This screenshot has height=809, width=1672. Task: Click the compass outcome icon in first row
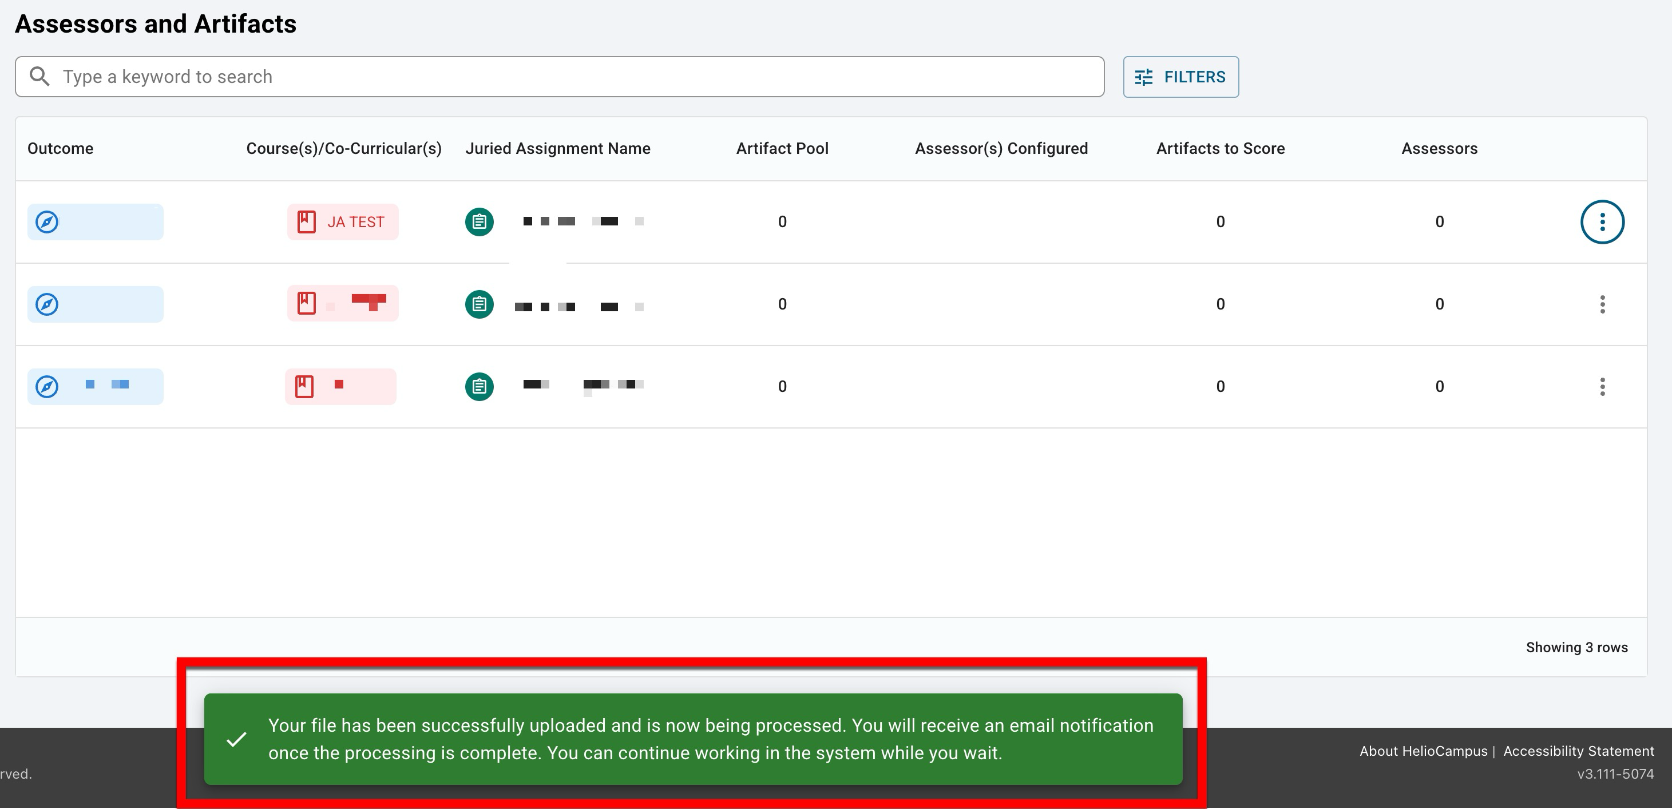[x=47, y=222]
